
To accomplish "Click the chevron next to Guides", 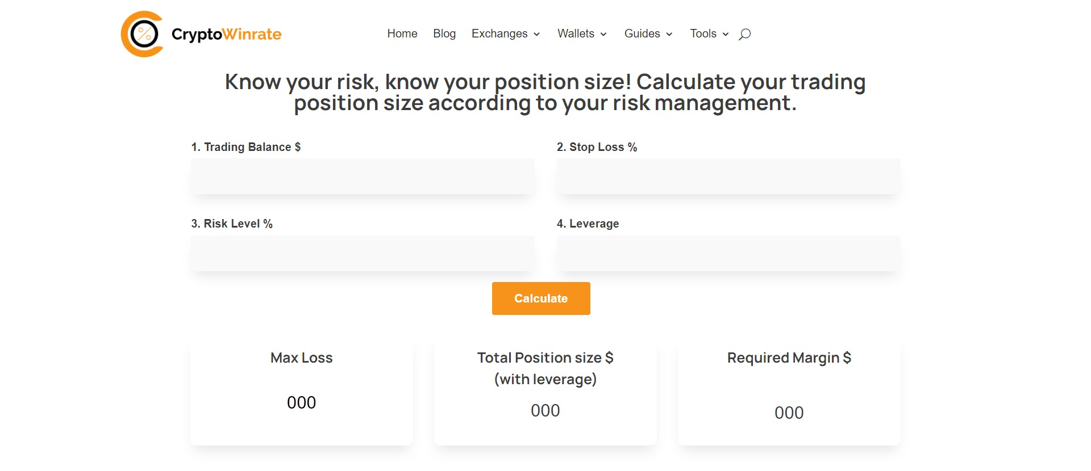I will tap(669, 35).
